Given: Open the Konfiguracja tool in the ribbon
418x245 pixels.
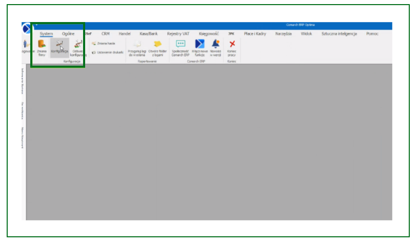Looking at the screenshot, I should 59,48.
